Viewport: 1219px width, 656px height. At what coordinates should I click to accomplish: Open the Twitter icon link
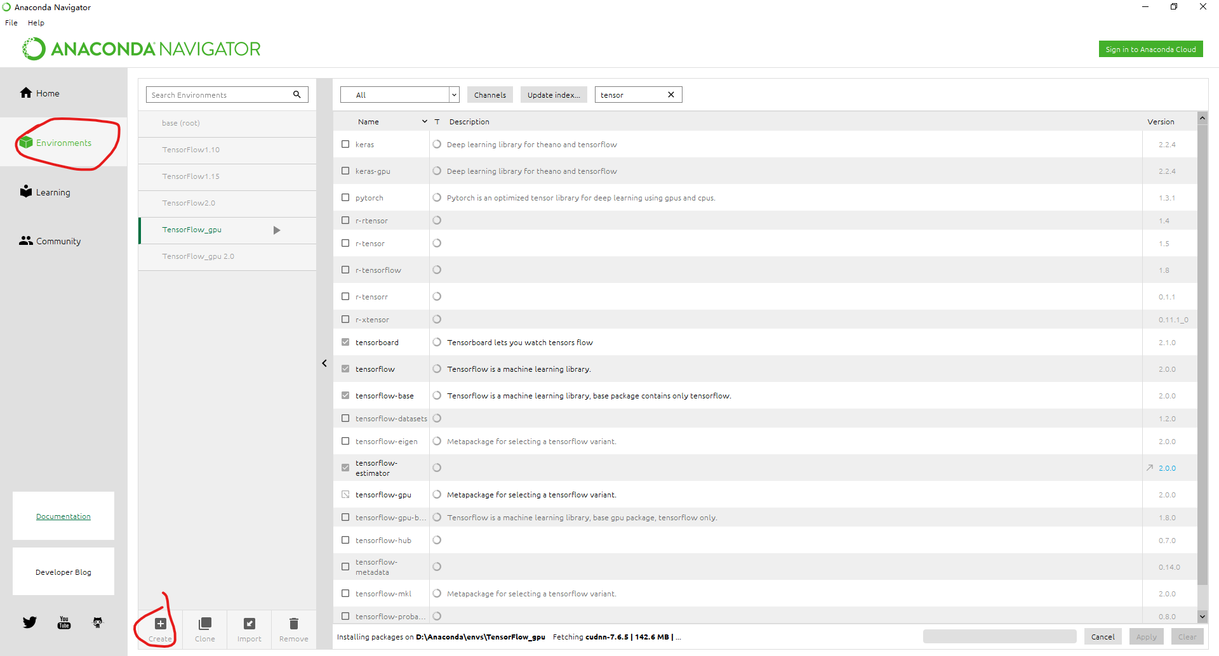[30, 622]
